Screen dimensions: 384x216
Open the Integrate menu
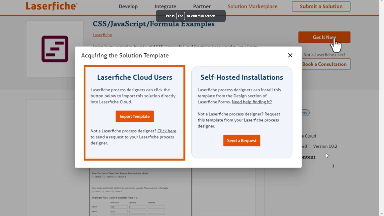coord(165,7)
